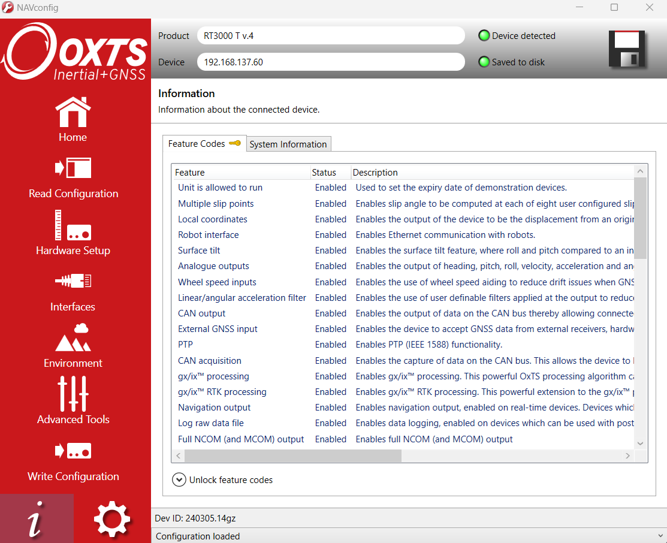Click the horizontal scrollbar thumb
The width and height of the screenshot is (667, 543).
coord(293,455)
